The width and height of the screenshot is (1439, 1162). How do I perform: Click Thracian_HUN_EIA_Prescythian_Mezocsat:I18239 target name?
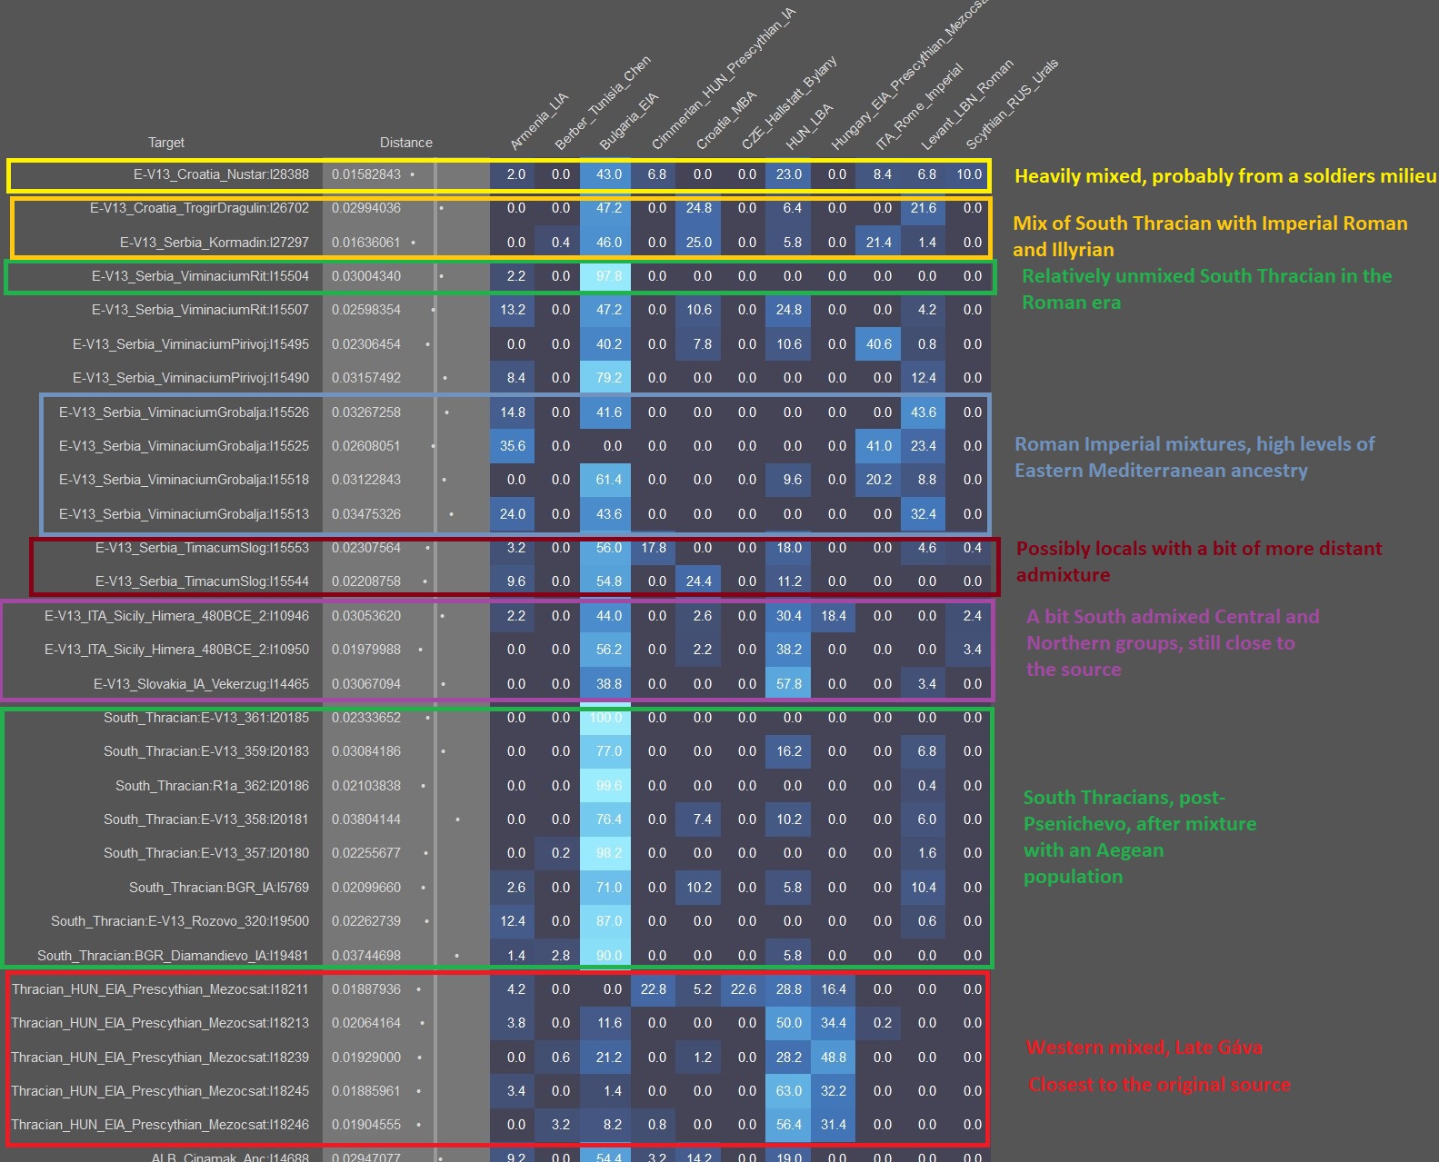(160, 1058)
